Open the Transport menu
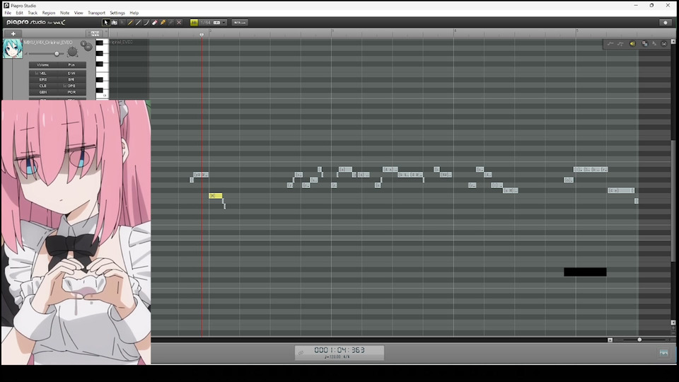 click(96, 13)
